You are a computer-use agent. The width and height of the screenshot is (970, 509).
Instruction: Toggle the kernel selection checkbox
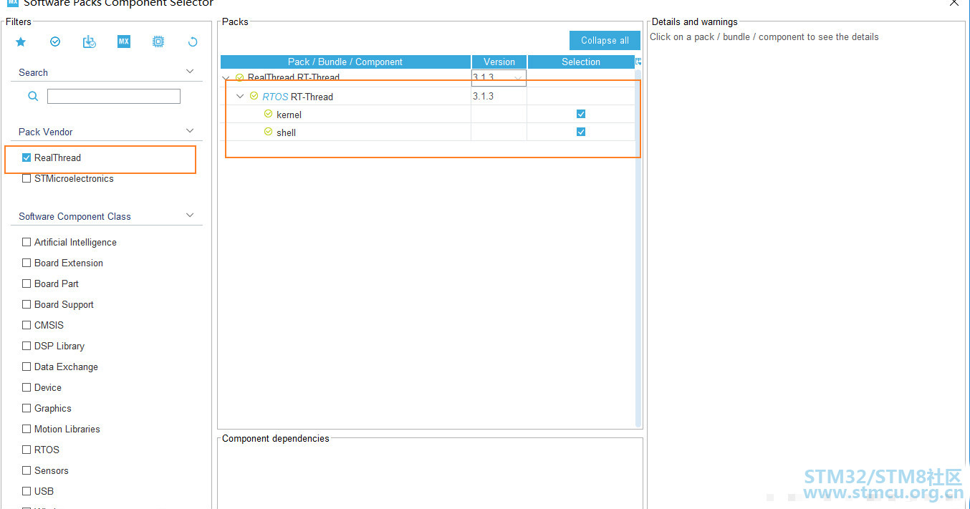(581, 114)
